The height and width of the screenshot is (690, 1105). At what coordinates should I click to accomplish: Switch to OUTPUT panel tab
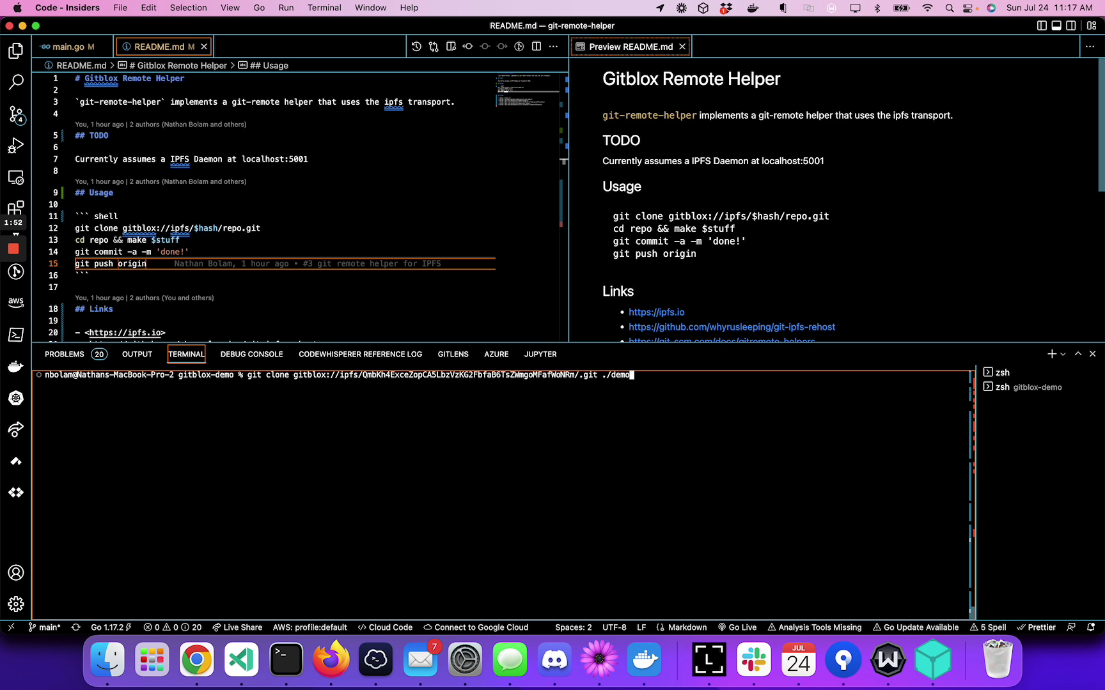(137, 354)
